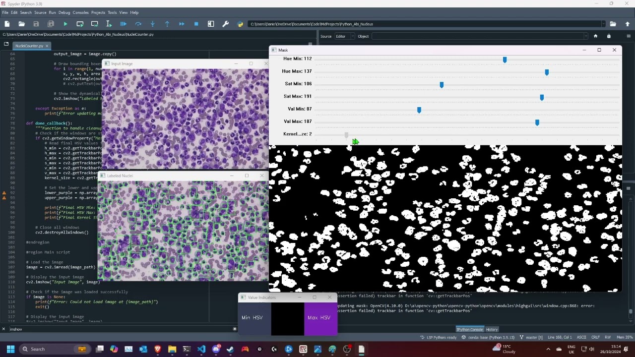Expand the Object combo box dropdown arrow
The image size is (635, 357).
click(586, 36)
